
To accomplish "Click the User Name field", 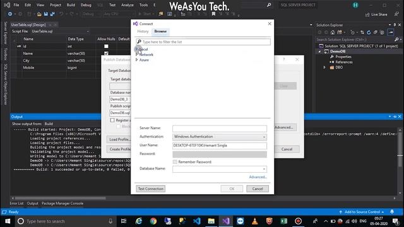I will (220, 146).
